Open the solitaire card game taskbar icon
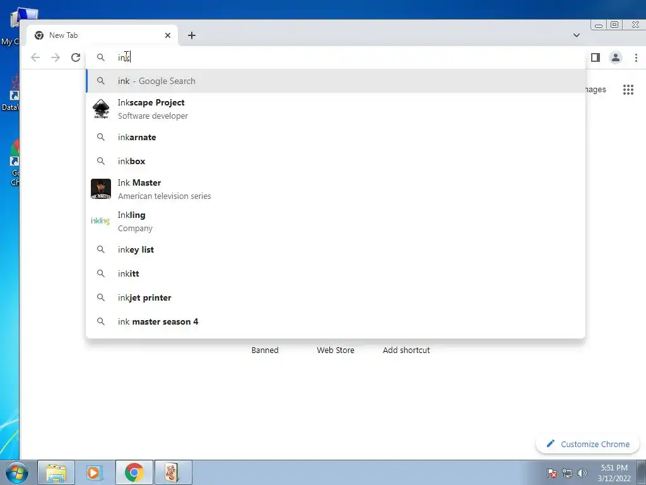 pyautogui.click(x=173, y=472)
